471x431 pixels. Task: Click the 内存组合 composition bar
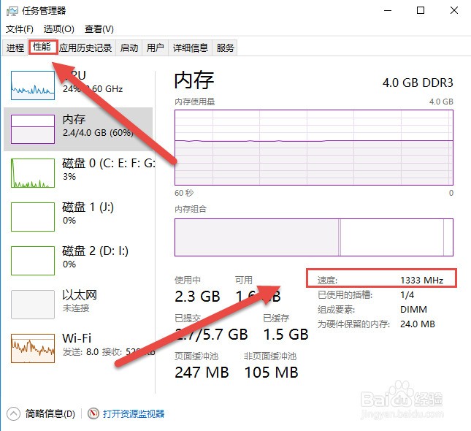tap(314, 237)
